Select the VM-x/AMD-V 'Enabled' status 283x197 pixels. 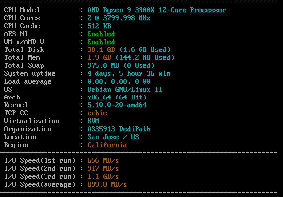coord(101,42)
